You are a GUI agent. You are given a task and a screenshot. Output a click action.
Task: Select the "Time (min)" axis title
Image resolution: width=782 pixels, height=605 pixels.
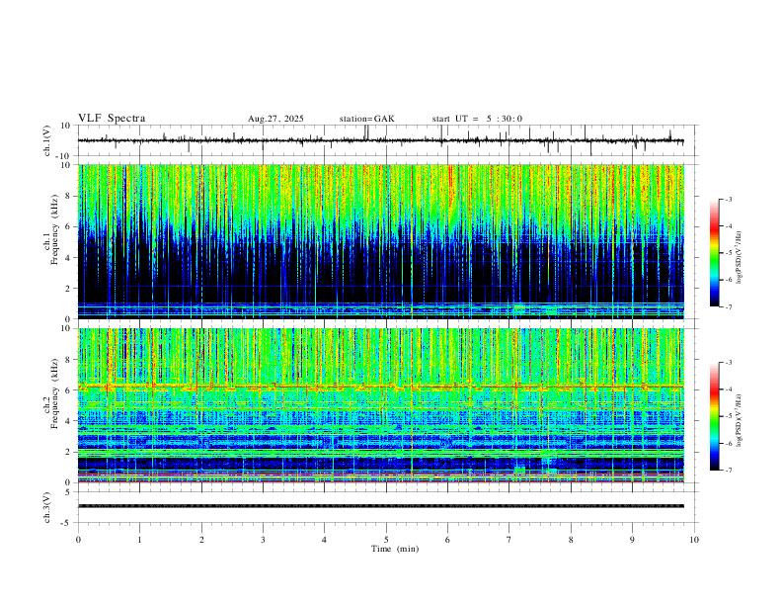[395, 549]
